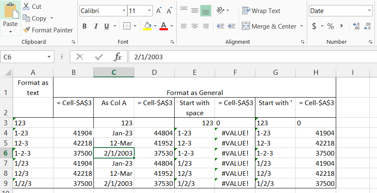Image resolution: width=377 pixels, height=193 pixels.
Task: Increase font size with the larger A
Action: pyautogui.click(x=159, y=11)
